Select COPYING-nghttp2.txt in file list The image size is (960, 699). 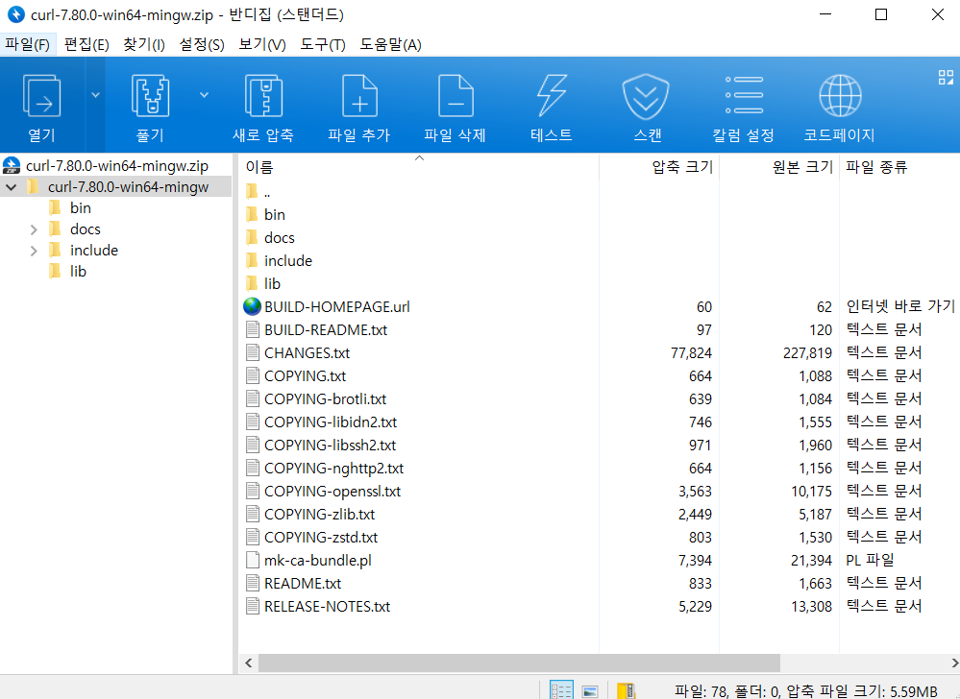(x=333, y=468)
